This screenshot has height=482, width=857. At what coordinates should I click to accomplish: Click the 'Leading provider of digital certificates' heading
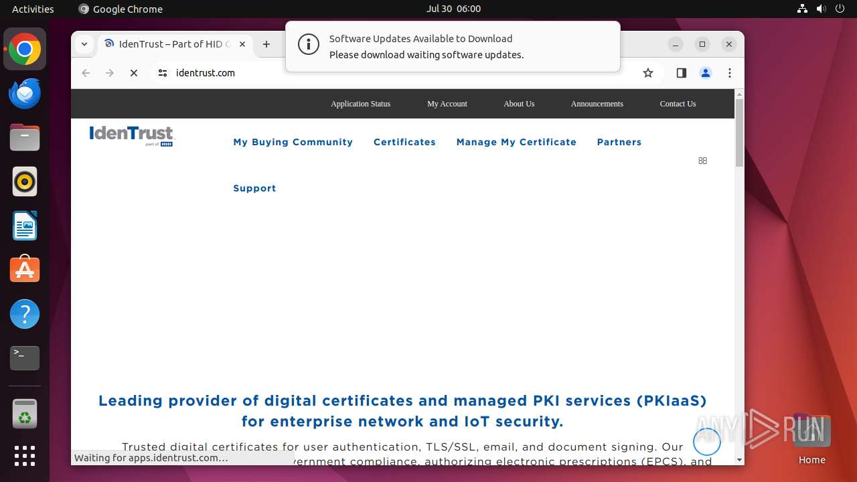(402, 411)
